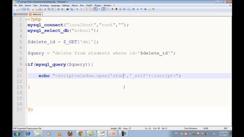Click the Close document toolbar icon
244x137 pixels.
pyautogui.click(x=32, y=9)
